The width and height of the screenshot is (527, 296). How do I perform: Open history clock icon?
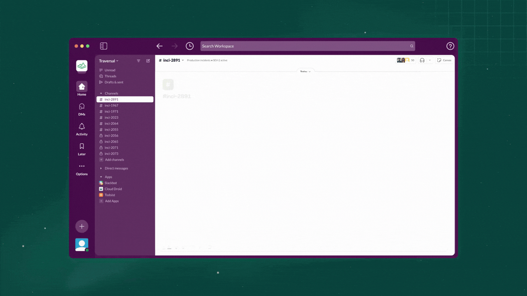(x=189, y=46)
